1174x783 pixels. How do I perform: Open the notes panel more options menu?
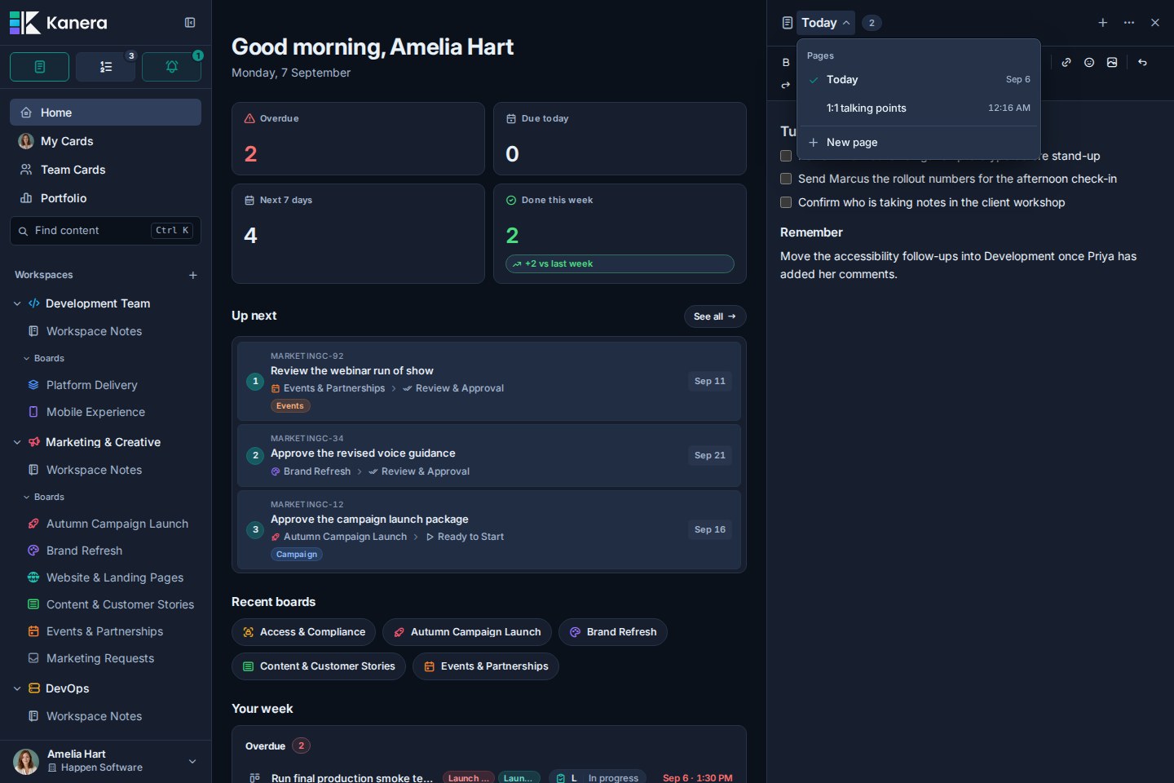(x=1129, y=23)
